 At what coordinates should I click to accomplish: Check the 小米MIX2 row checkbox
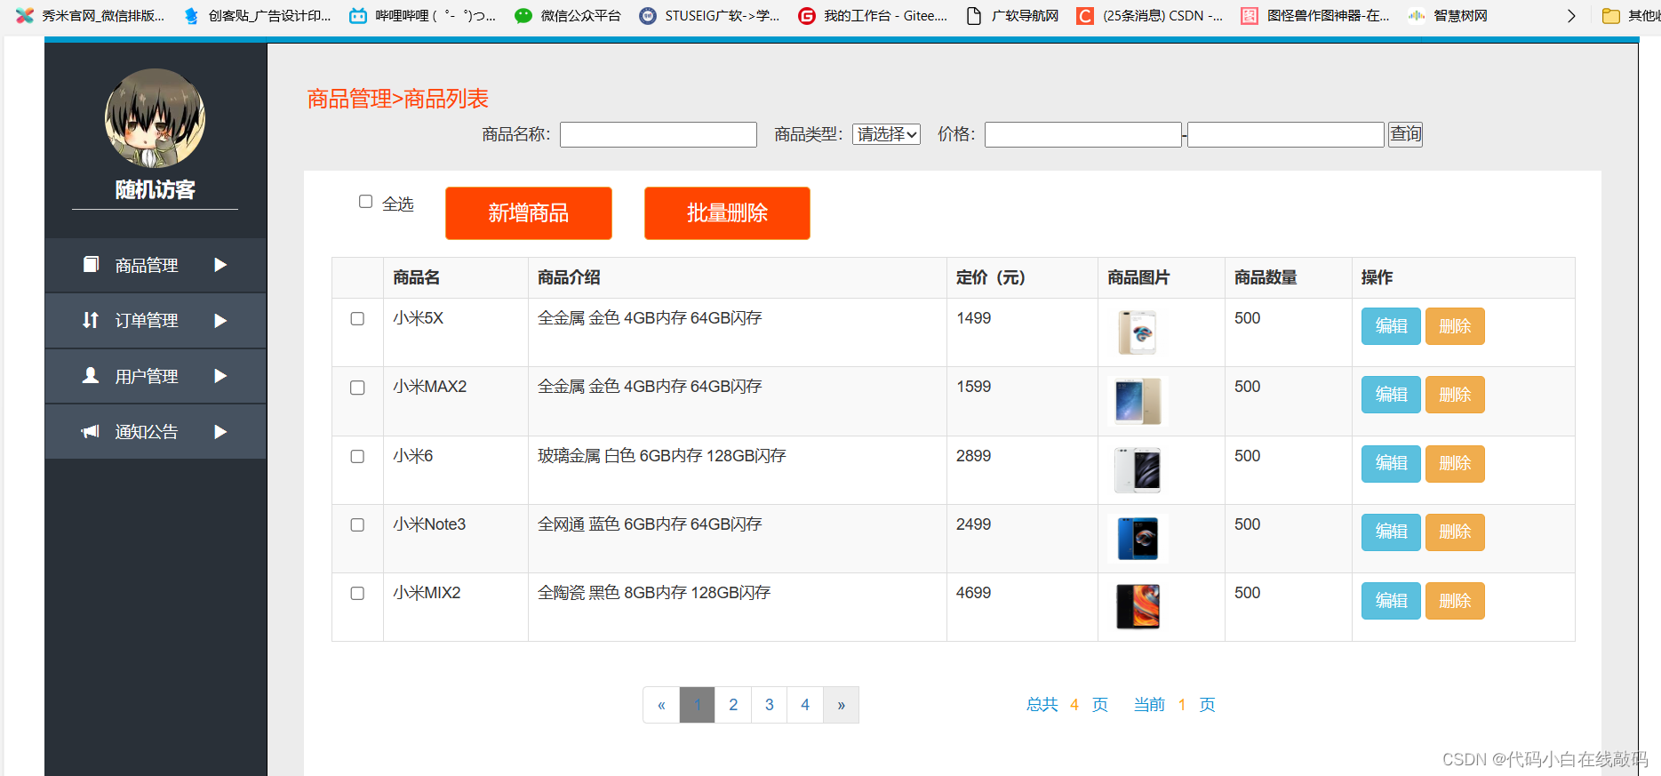(357, 593)
